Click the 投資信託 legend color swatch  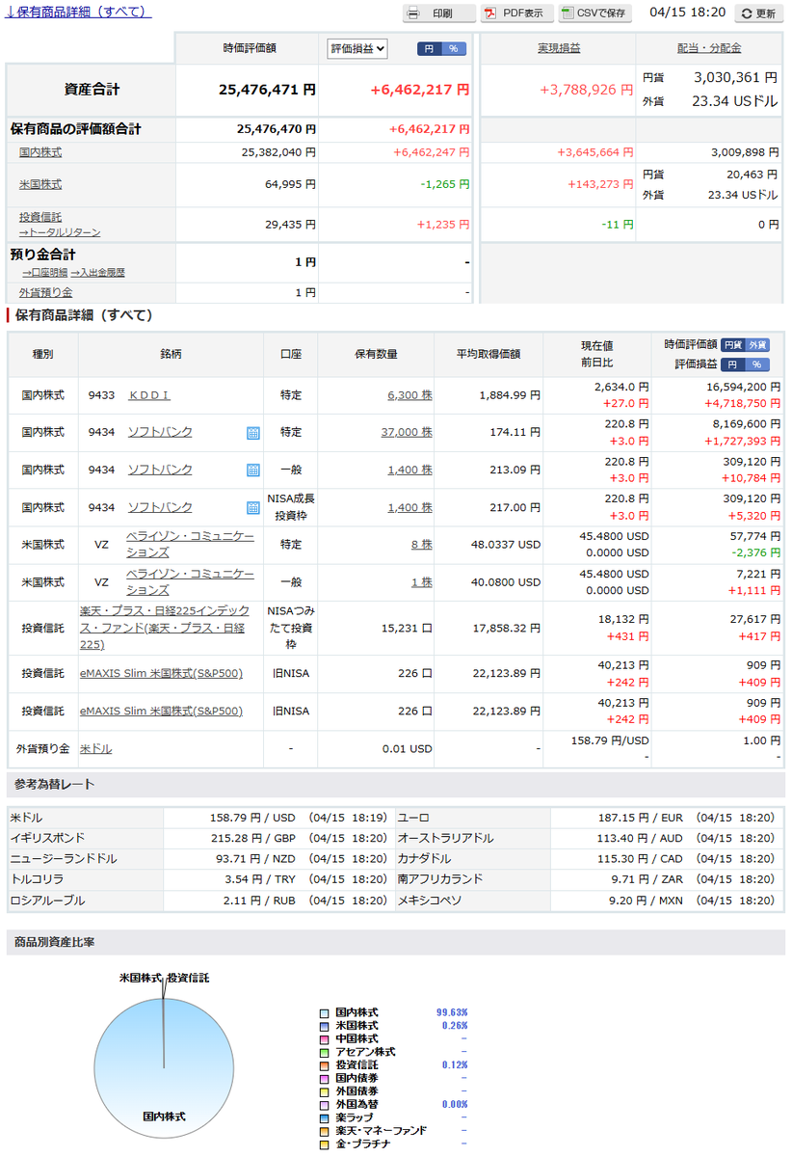(325, 1064)
